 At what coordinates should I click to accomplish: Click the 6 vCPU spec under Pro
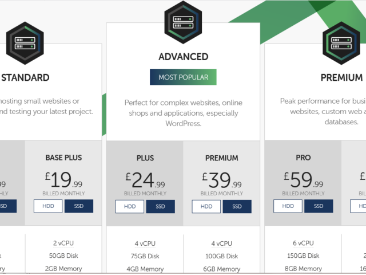[x=303, y=243]
